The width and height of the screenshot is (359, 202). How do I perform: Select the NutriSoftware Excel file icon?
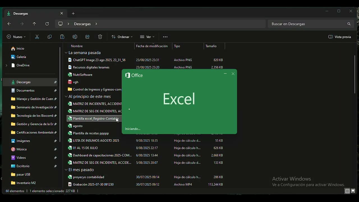70,75
